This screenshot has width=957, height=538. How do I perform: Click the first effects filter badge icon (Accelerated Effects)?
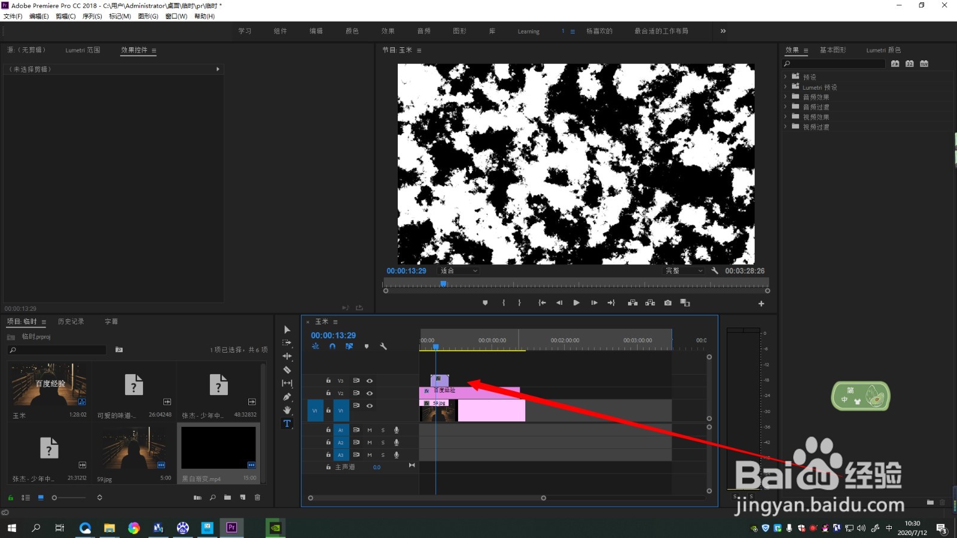tap(895, 63)
